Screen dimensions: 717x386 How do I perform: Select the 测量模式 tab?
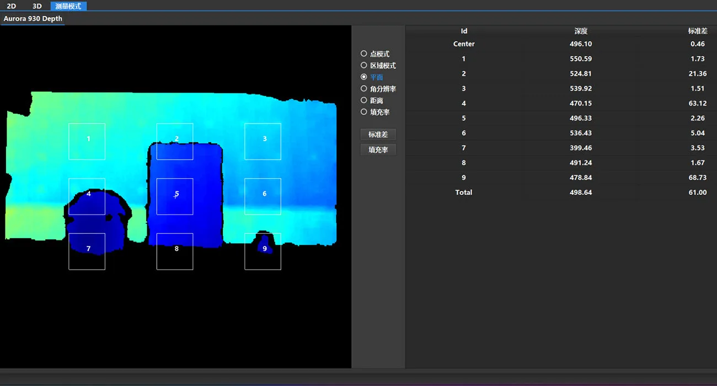[68, 6]
